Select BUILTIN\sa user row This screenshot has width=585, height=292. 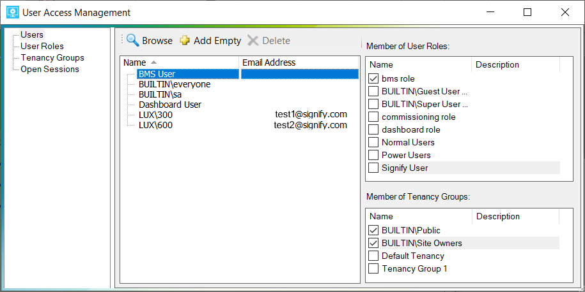point(152,94)
